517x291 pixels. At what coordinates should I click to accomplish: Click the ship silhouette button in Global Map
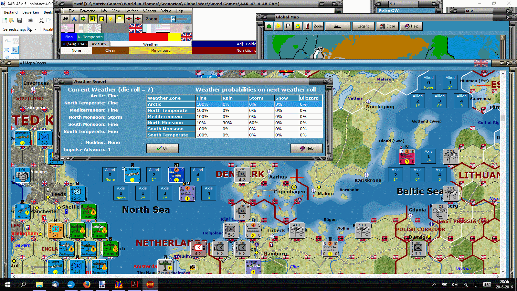pos(338,26)
